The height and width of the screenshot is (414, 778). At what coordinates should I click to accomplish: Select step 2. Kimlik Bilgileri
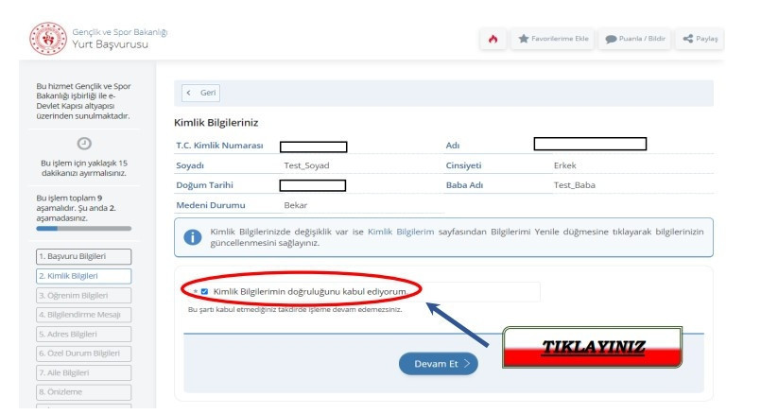[84, 276]
